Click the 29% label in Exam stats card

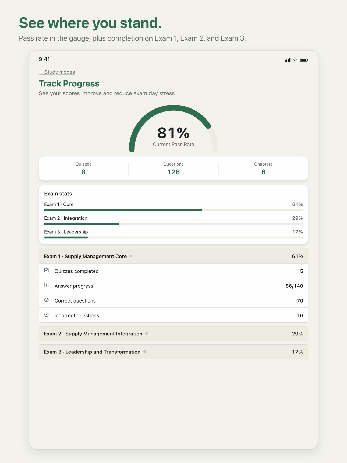point(298,218)
